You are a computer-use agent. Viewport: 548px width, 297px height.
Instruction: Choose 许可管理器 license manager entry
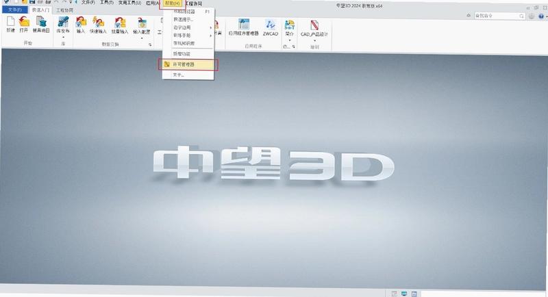coord(188,64)
